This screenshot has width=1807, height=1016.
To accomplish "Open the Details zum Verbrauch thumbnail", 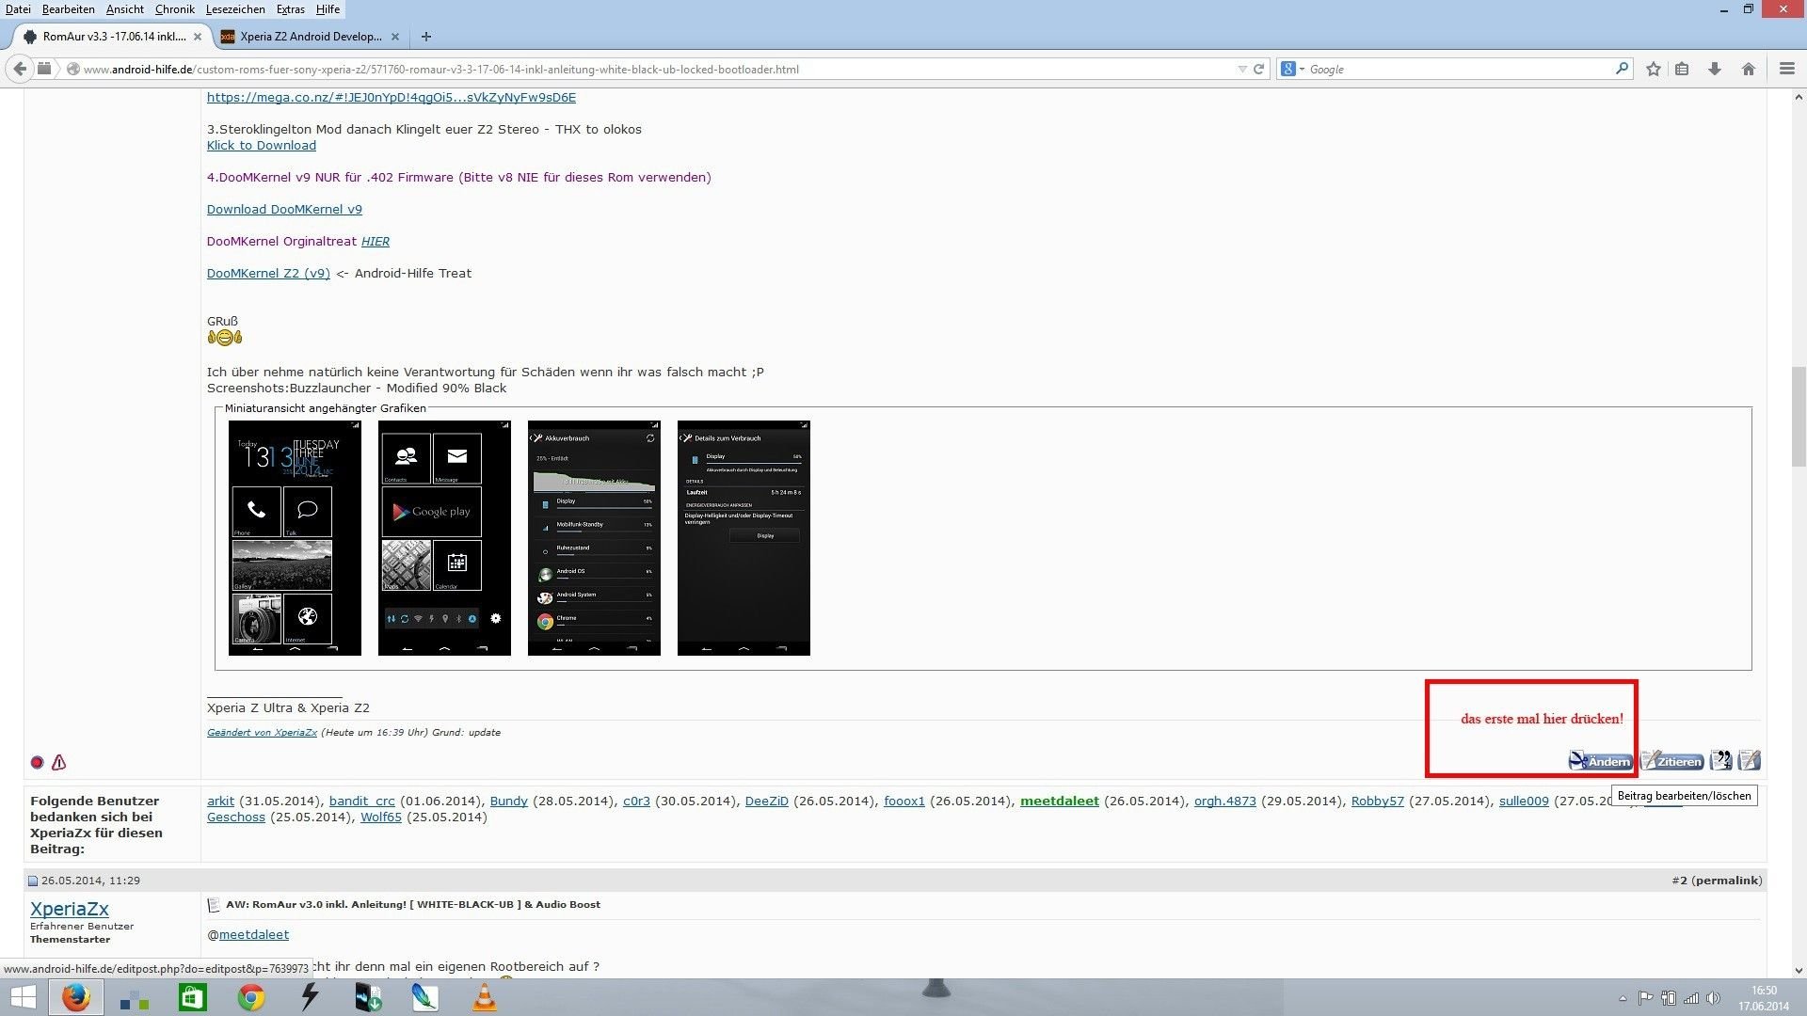I will (x=744, y=538).
